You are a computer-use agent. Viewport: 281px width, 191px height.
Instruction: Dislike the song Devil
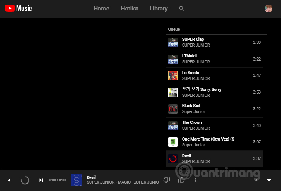click(167, 180)
